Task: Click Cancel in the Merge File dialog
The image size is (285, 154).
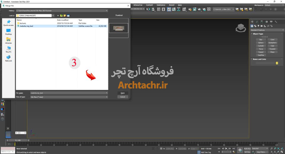Action: pyautogui.click(x=123, y=97)
